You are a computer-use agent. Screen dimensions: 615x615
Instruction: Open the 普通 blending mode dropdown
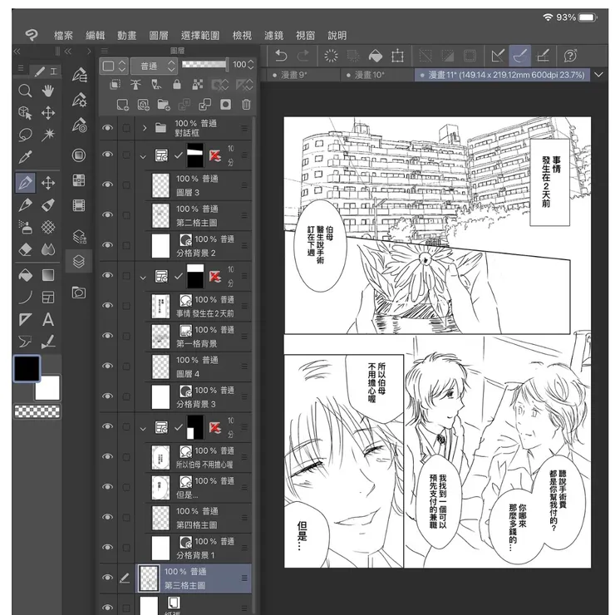tap(154, 66)
